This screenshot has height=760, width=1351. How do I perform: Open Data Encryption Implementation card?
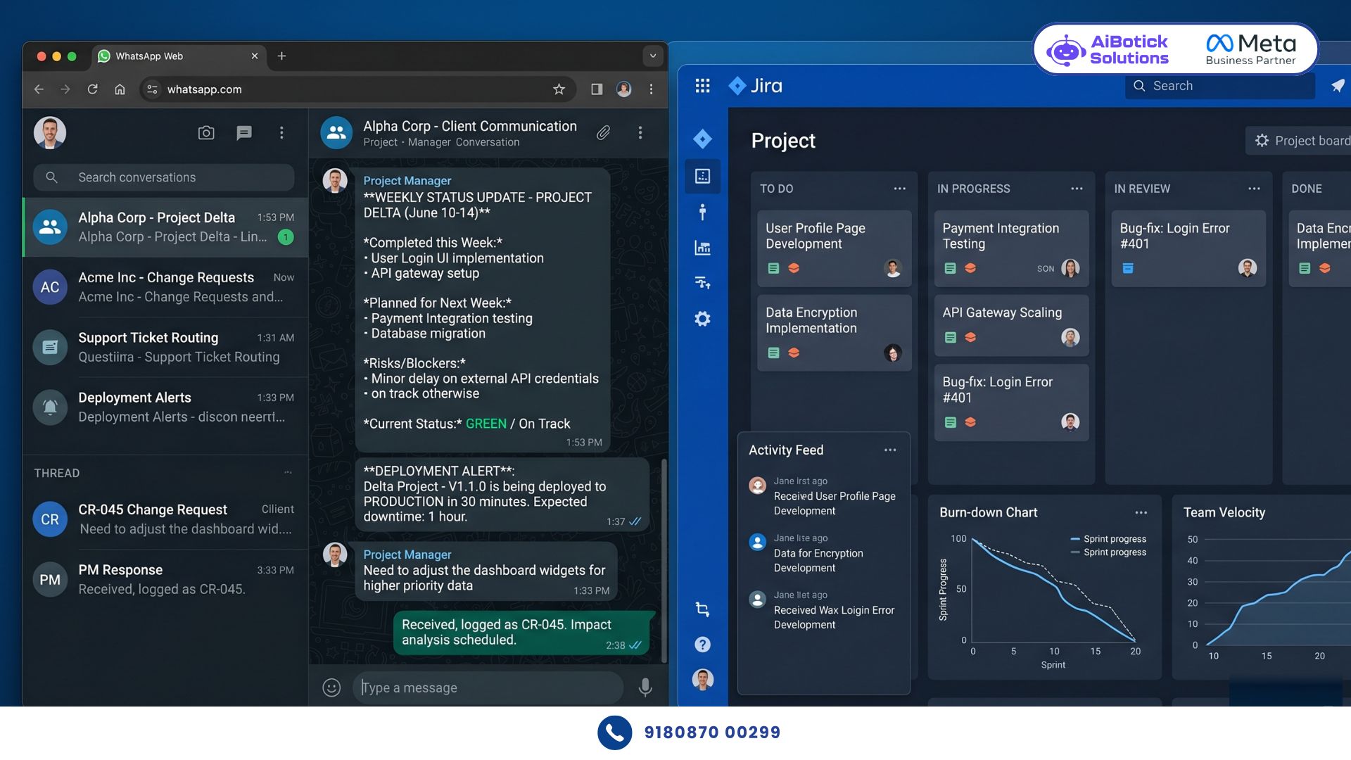[834, 333]
